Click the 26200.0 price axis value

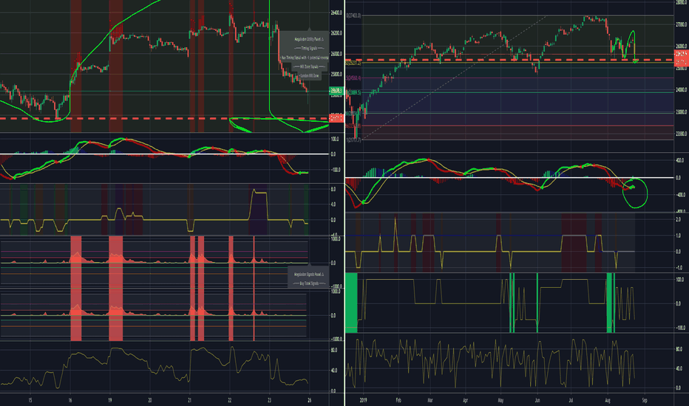tap(336, 33)
